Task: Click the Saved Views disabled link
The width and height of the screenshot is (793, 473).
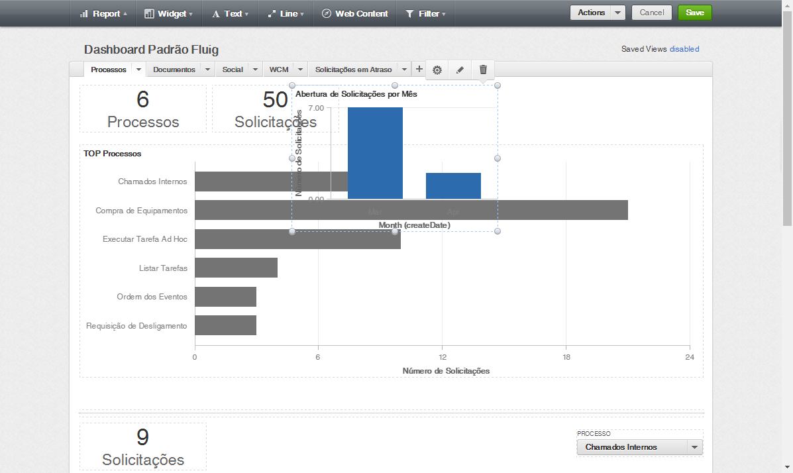Action: point(684,49)
